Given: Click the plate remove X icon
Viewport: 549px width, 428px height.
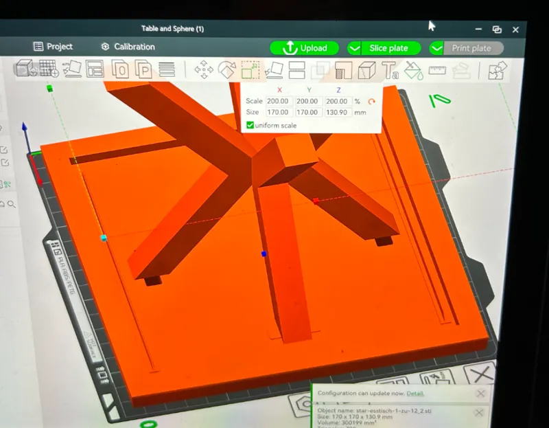Looking at the screenshot, I should 481,374.
